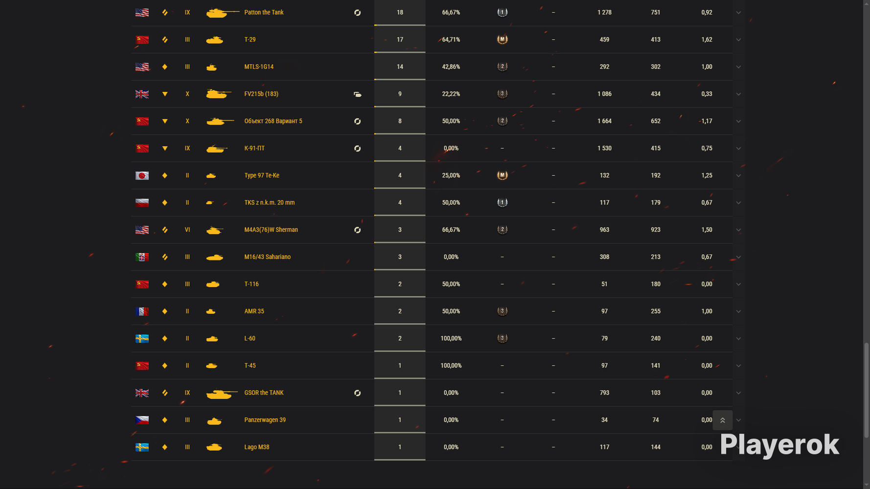
Task: Open the TKS z n.k.m. 20 mm link
Action: coord(269,202)
